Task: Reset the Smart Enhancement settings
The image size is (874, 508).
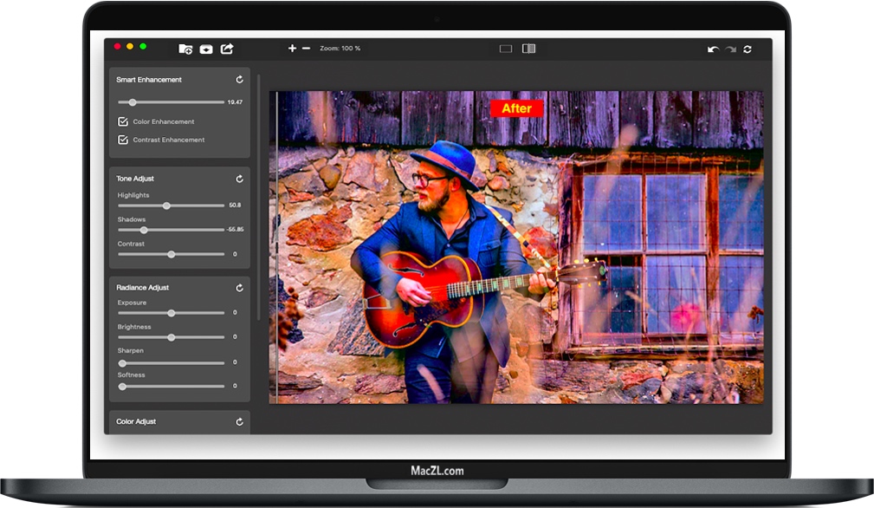Action: pyautogui.click(x=240, y=79)
